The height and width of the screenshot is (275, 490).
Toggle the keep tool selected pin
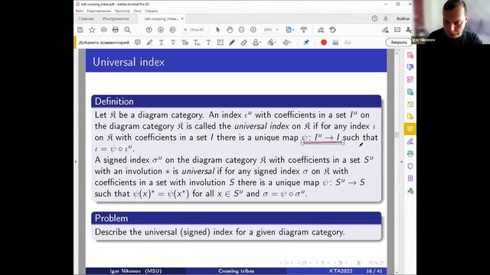coord(306,43)
